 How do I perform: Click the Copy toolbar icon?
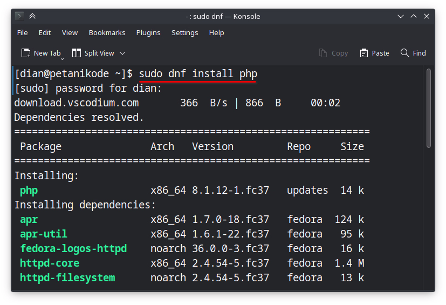pyautogui.click(x=323, y=53)
